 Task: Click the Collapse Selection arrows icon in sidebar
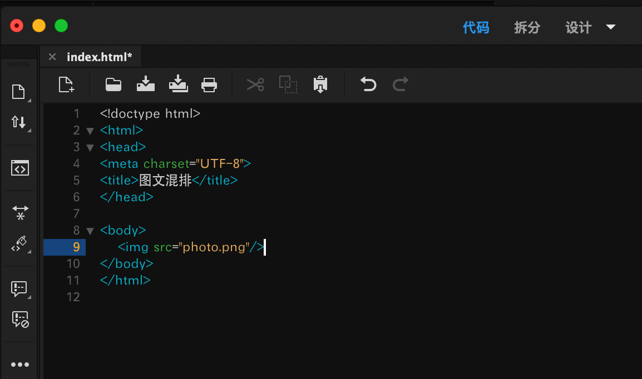20,213
